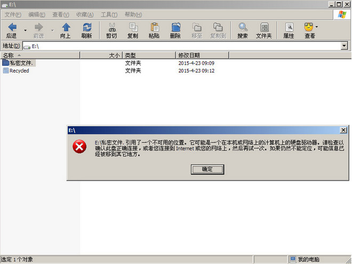
Task: Click the Copy To (复制到) icon
Action: [x=218, y=27]
